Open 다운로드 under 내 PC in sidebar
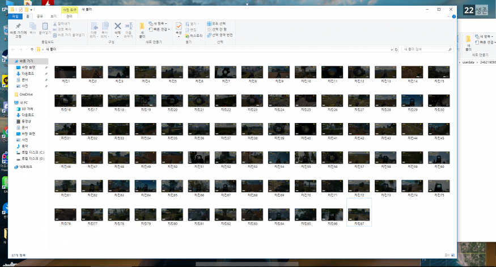 pyautogui.click(x=28, y=115)
